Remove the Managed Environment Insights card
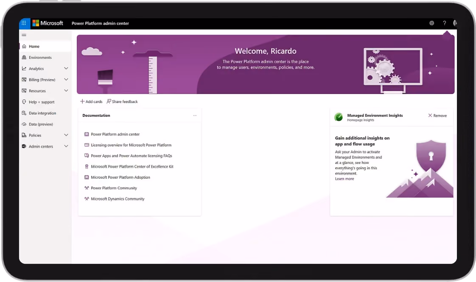The height and width of the screenshot is (282, 476). click(x=437, y=116)
